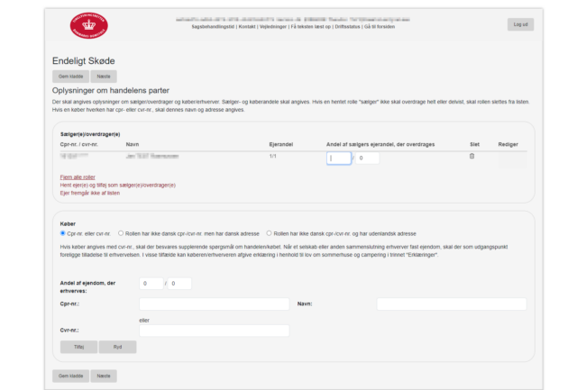
Task: Delete the seller row with trash icon
Action: [471, 157]
